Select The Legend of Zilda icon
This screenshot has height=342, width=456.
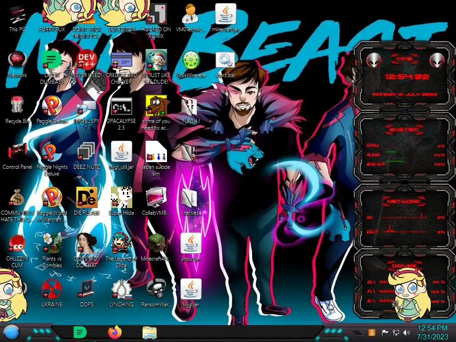pyautogui.click(x=121, y=251)
